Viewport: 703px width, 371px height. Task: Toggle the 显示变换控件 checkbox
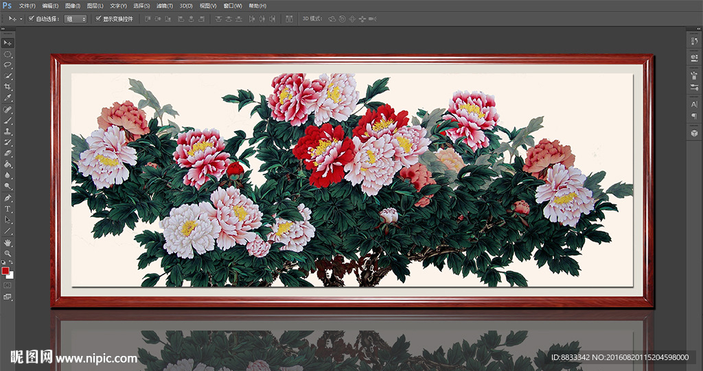point(98,19)
